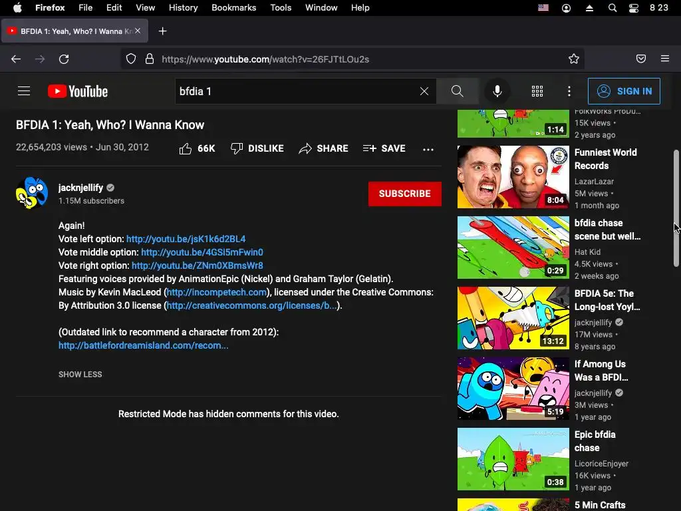Image resolution: width=681 pixels, height=511 pixels.
Task: Share the video via SHARE button
Action: click(x=324, y=148)
